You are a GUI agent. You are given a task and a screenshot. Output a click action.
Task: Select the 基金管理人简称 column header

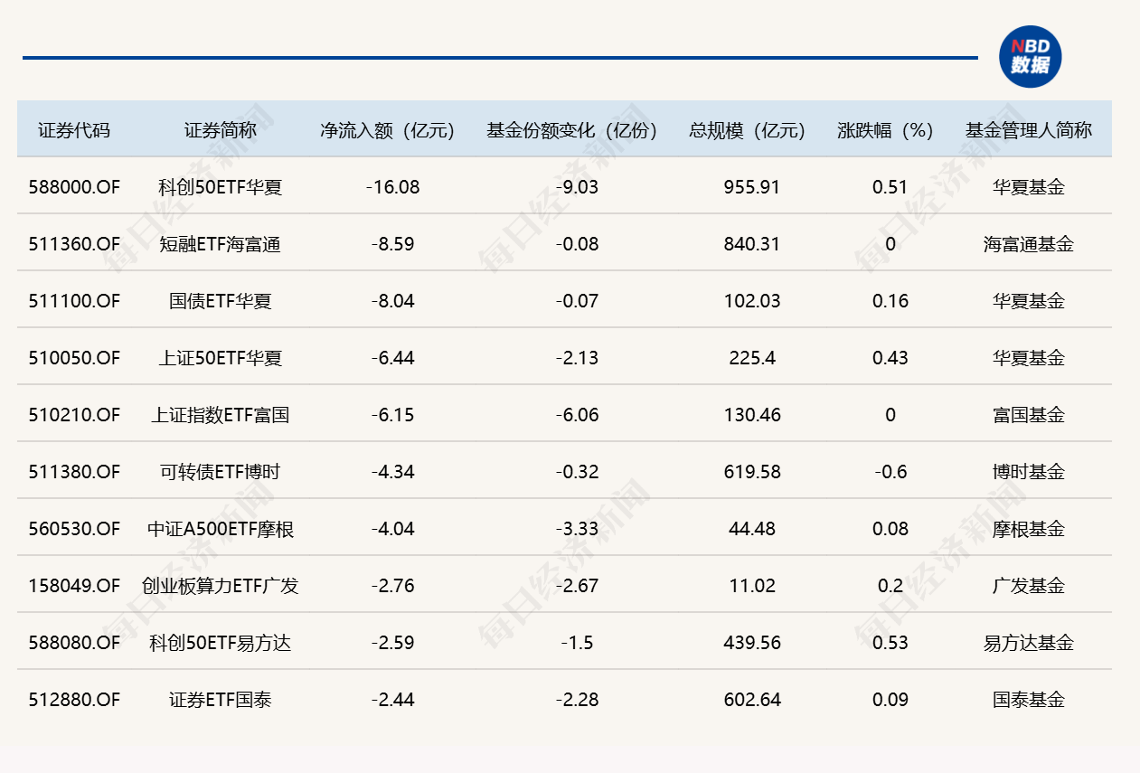pyautogui.click(x=1028, y=130)
